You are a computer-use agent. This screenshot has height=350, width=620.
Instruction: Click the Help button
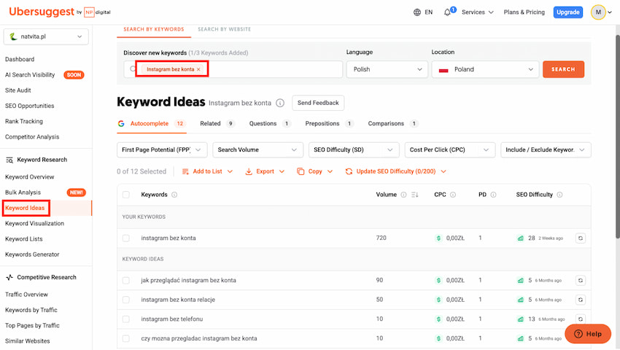(x=588, y=334)
